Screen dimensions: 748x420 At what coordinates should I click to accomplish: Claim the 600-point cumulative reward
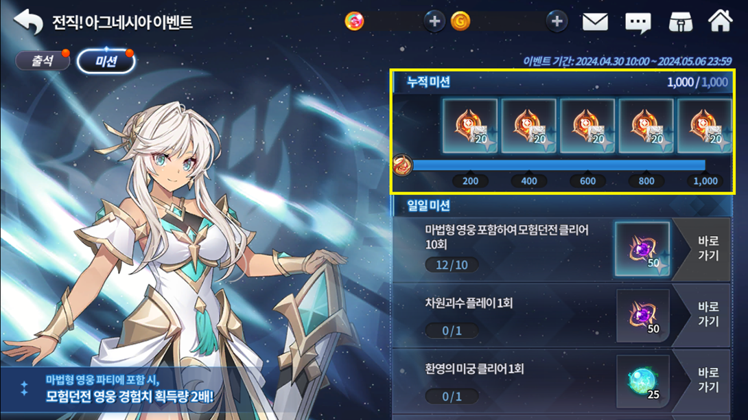(x=587, y=126)
